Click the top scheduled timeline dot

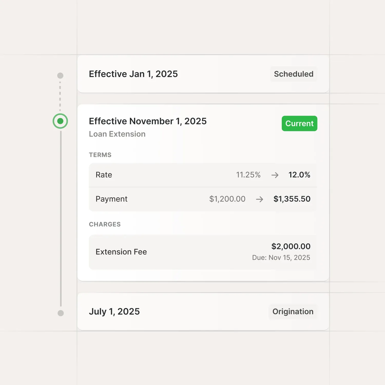(60, 75)
